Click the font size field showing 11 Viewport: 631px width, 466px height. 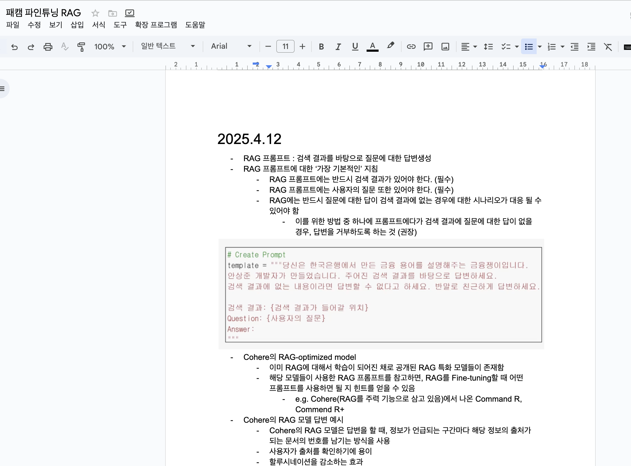(285, 46)
